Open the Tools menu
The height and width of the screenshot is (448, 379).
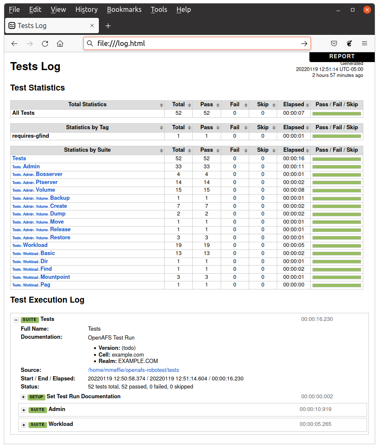(159, 9)
